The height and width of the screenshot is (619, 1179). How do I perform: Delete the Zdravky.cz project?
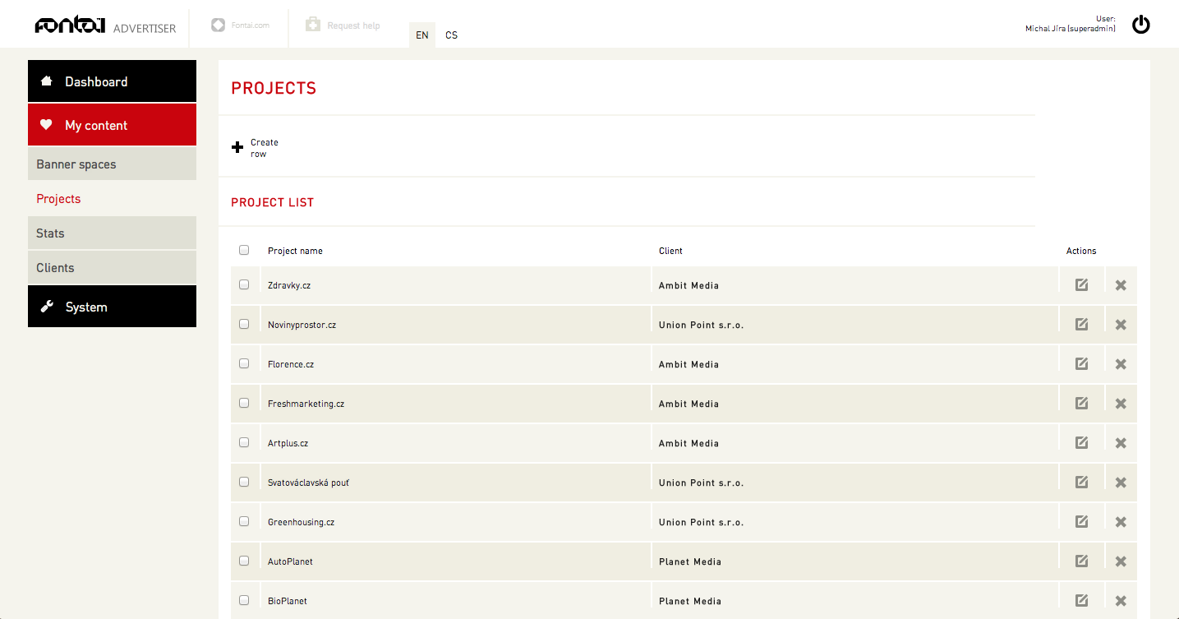[x=1121, y=285]
